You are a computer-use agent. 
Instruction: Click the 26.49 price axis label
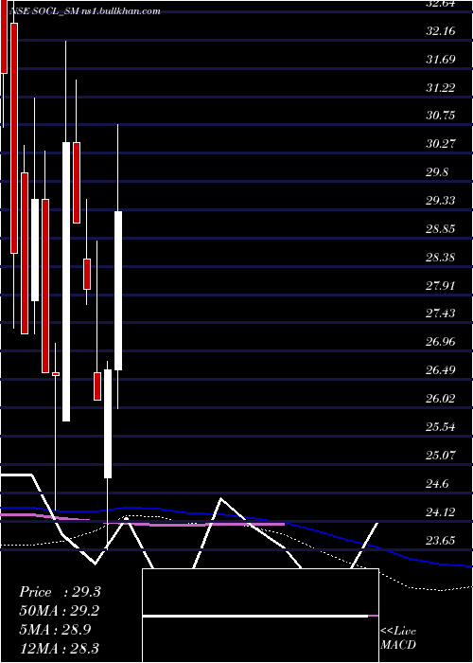(x=441, y=370)
